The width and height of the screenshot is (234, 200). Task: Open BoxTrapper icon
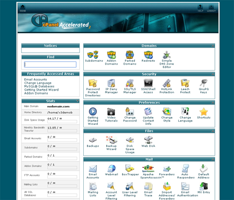coord(130,169)
